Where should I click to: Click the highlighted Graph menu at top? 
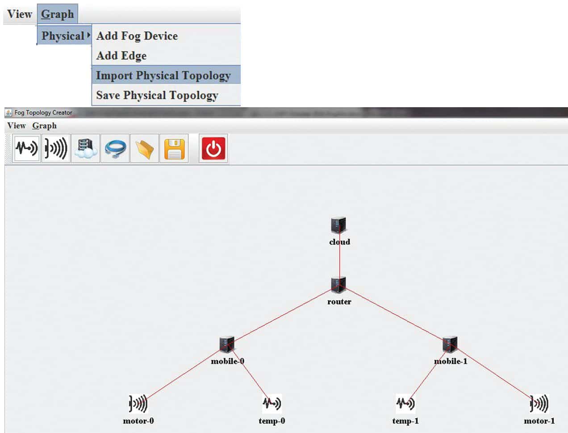pyautogui.click(x=58, y=14)
